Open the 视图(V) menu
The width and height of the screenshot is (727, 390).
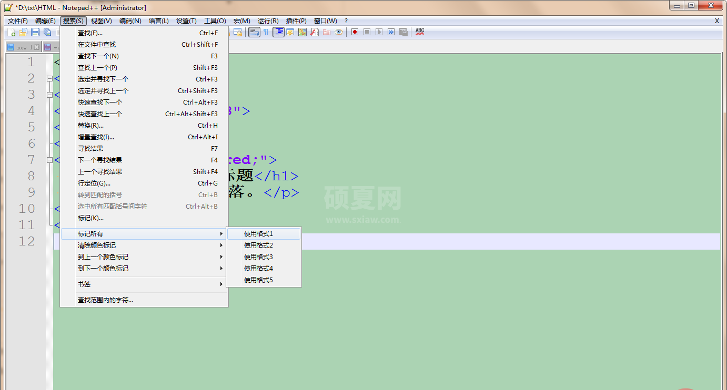(101, 21)
